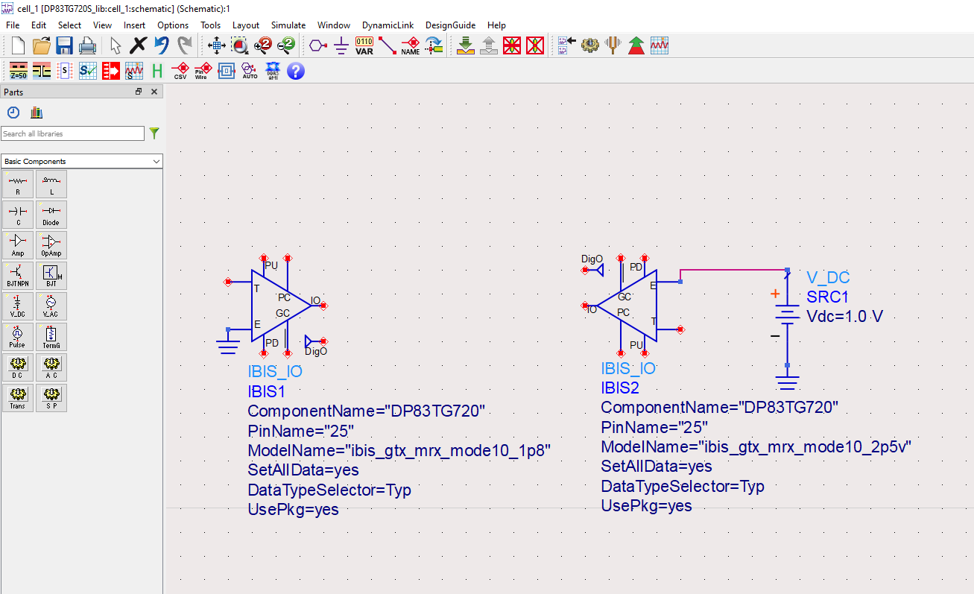Image resolution: width=974 pixels, height=594 pixels.
Task: Select the TermG part
Action: click(51, 337)
